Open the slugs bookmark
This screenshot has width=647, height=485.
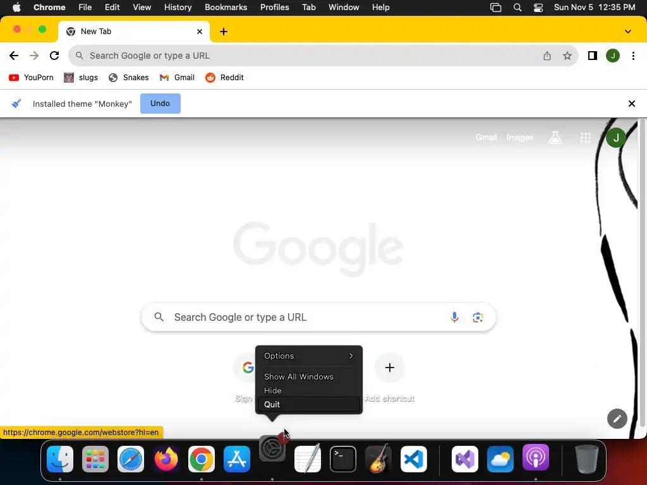[x=81, y=78]
